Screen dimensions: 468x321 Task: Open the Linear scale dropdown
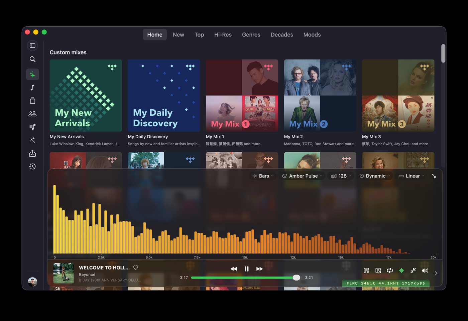point(412,176)
